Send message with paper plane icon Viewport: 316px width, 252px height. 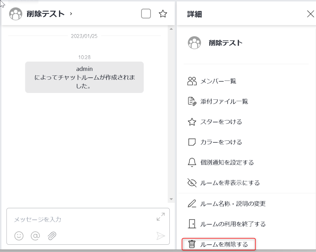click(x=160, y=236)
